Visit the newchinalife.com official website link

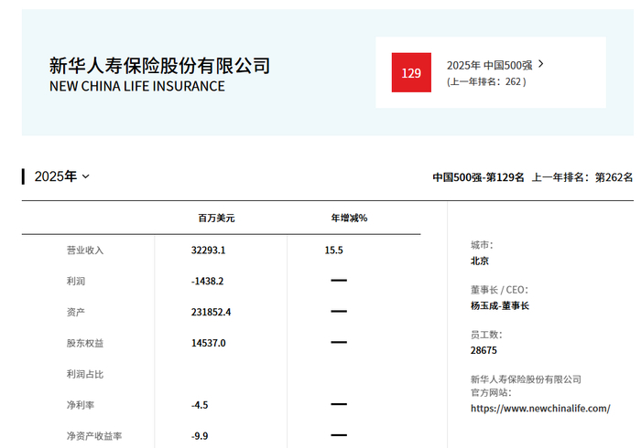coord(539,409)
